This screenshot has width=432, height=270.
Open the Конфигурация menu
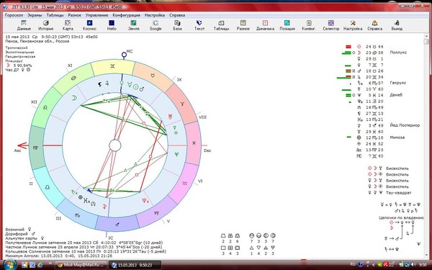(126, 15)
